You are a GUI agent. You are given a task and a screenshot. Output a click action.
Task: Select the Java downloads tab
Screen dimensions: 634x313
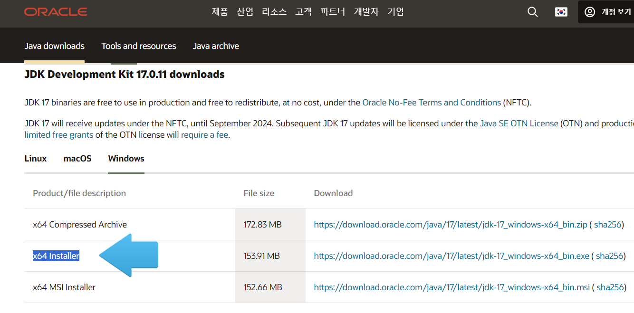(x=54, y=46)
